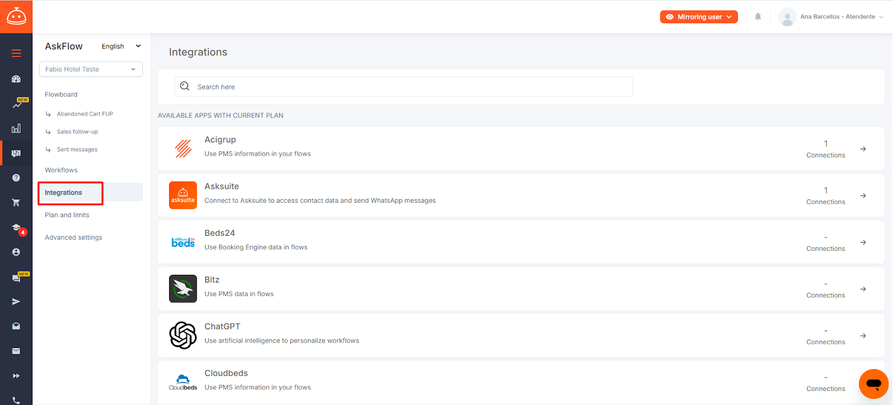Click the Cloudbeds logo icon

pos(183,383)
